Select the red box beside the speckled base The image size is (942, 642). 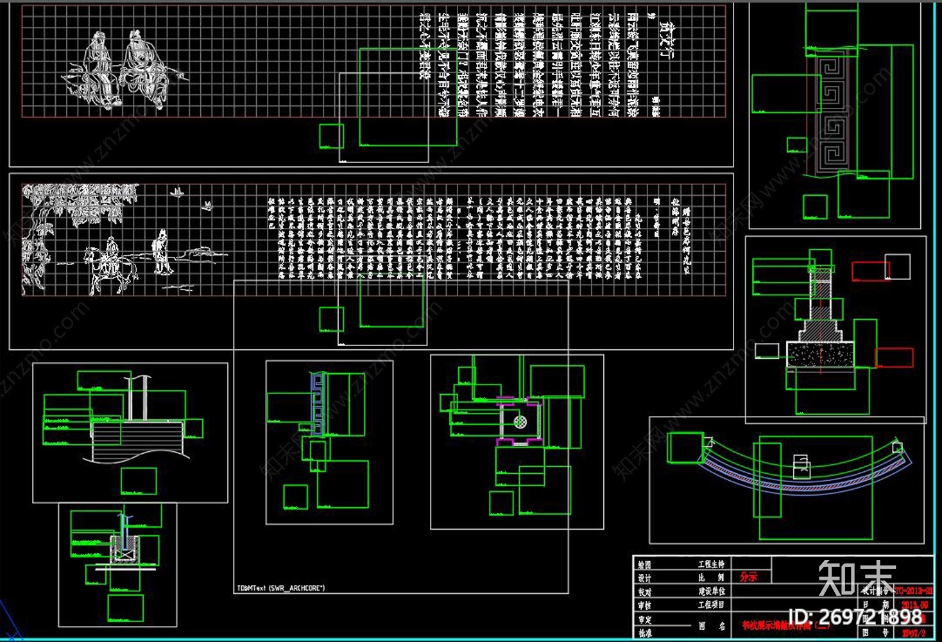(x=894, y=358)
